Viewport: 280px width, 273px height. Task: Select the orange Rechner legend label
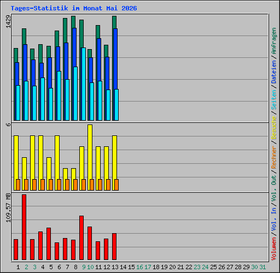coord(273,157)
